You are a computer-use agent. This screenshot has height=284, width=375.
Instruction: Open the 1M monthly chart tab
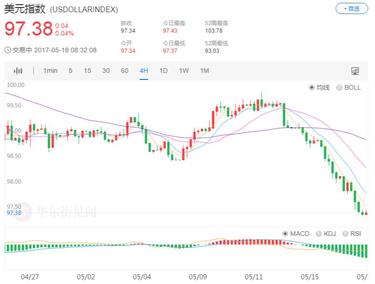204,71
